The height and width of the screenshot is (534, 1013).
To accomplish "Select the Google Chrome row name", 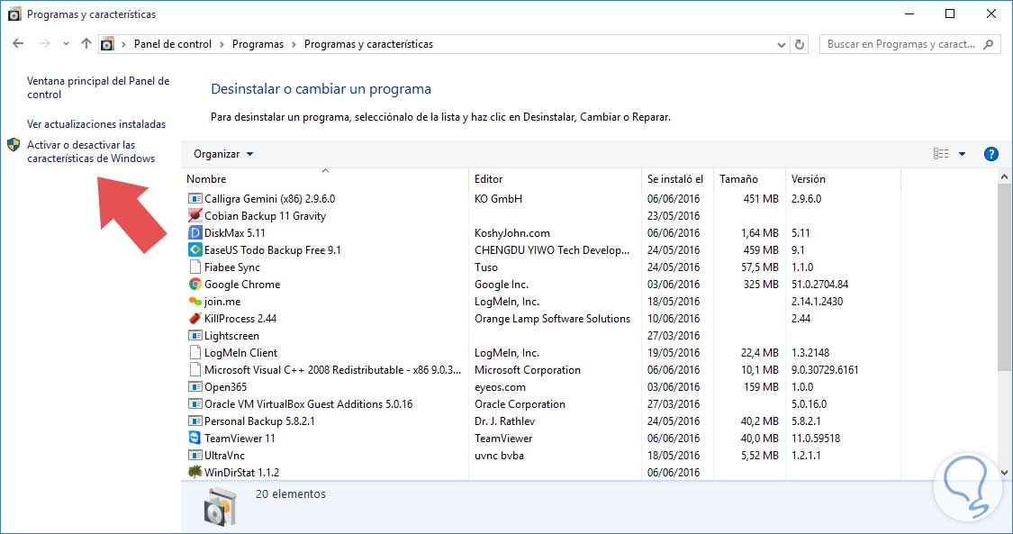I will 242,285.
